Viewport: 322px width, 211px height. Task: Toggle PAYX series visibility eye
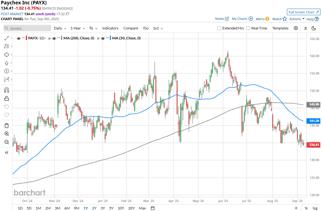coord(19,38)
